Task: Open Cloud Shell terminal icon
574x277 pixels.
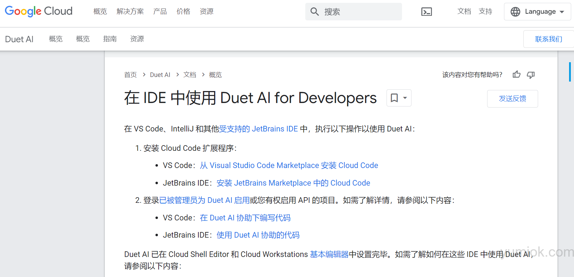Action: (427, 12)
